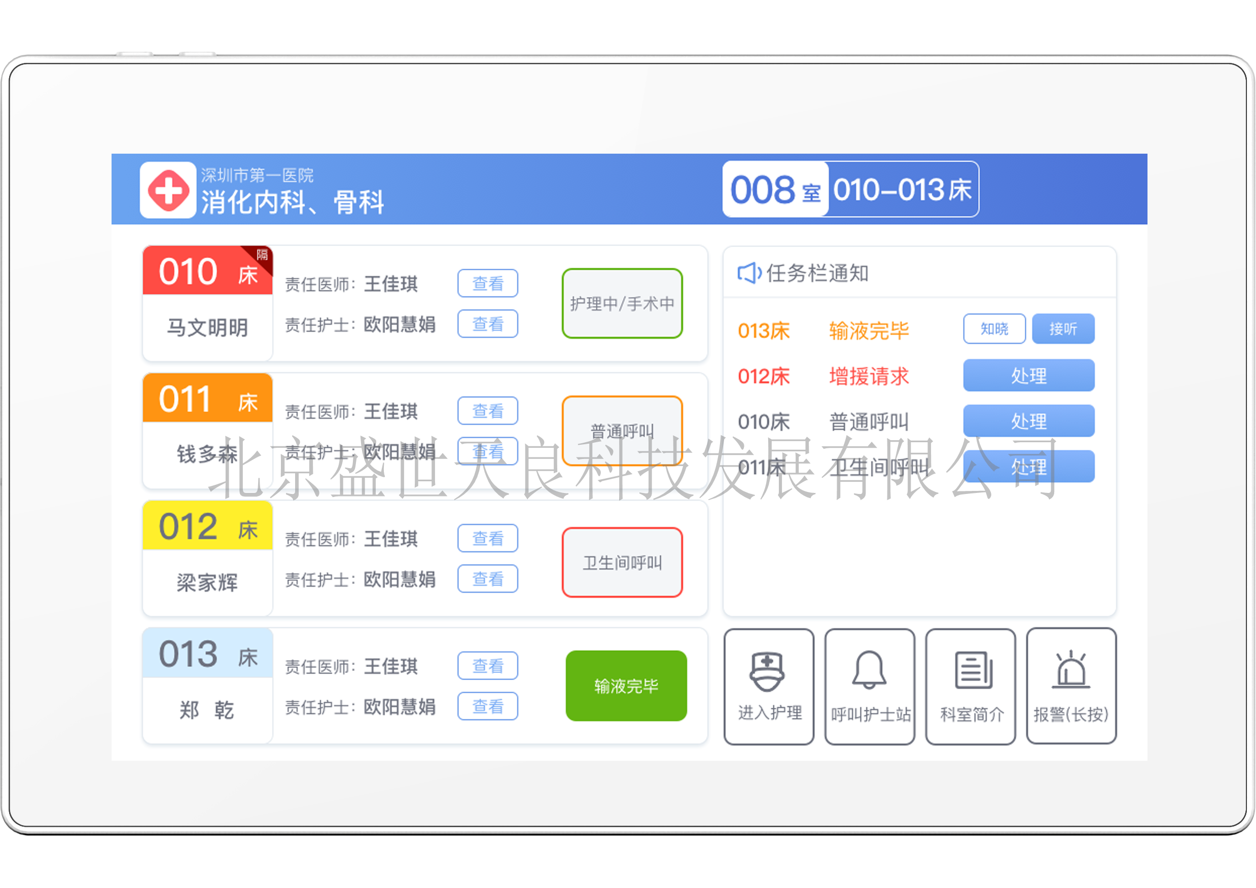The width and height of the screenshot is (1256, 888).
Task: Tap the green 输液完毕 status button
Action: click(x=626, y=686)
